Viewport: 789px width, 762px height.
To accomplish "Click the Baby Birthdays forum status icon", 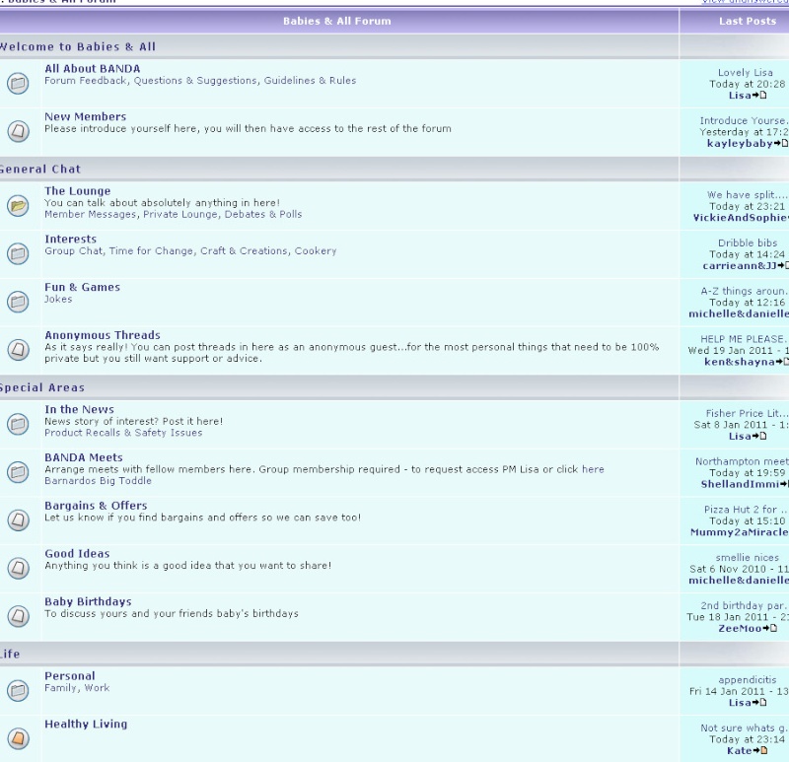I will (18, 616).
